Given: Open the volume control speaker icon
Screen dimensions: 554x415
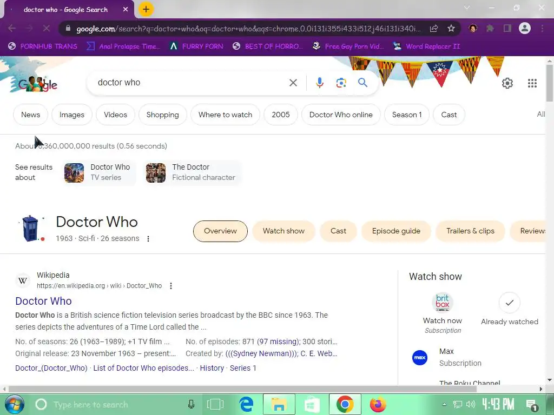Looking at the screenshot, I should [470, 404].
